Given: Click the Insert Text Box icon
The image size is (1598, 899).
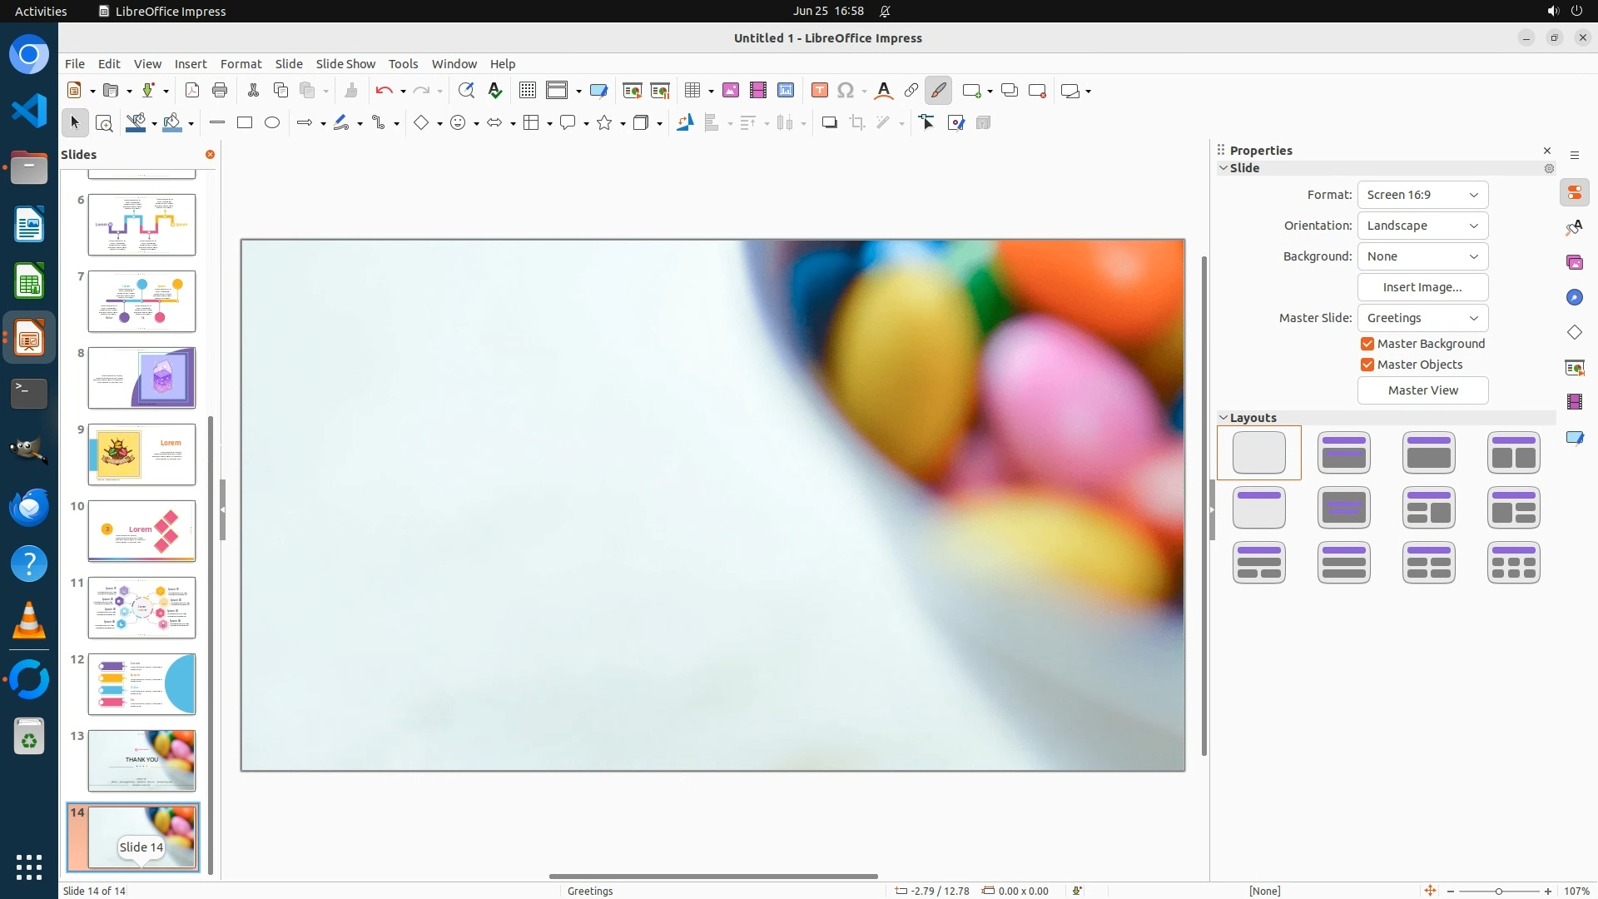Looking at the screenshot, I should [x=819, y=91].
